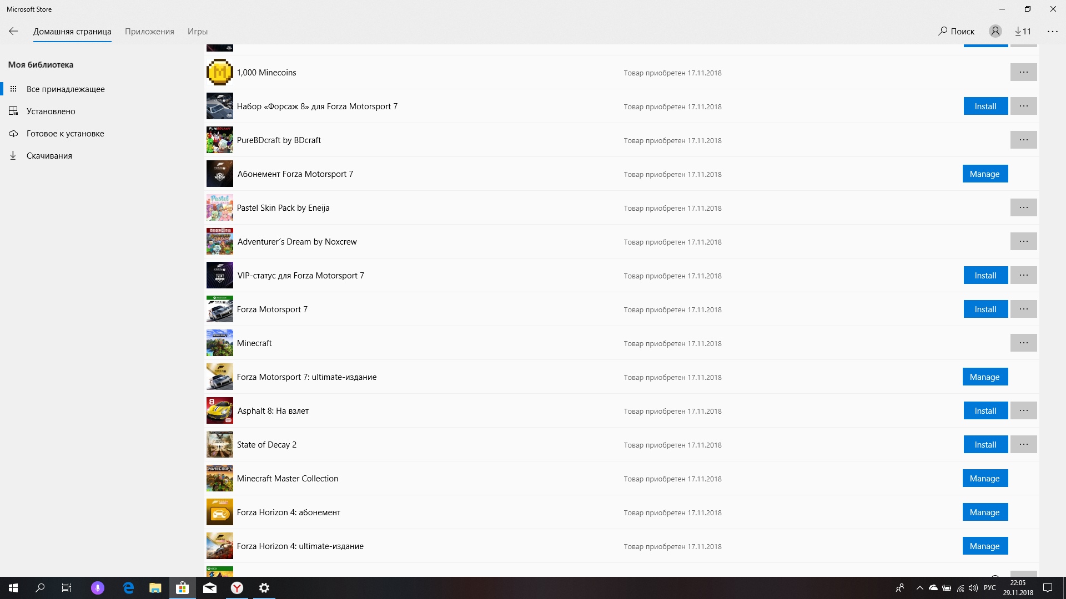Screen dimensions: 1066x599
Task: Click the VIP-статус Forza Motorsport 7 icon
Action: [x=220, y=275]
